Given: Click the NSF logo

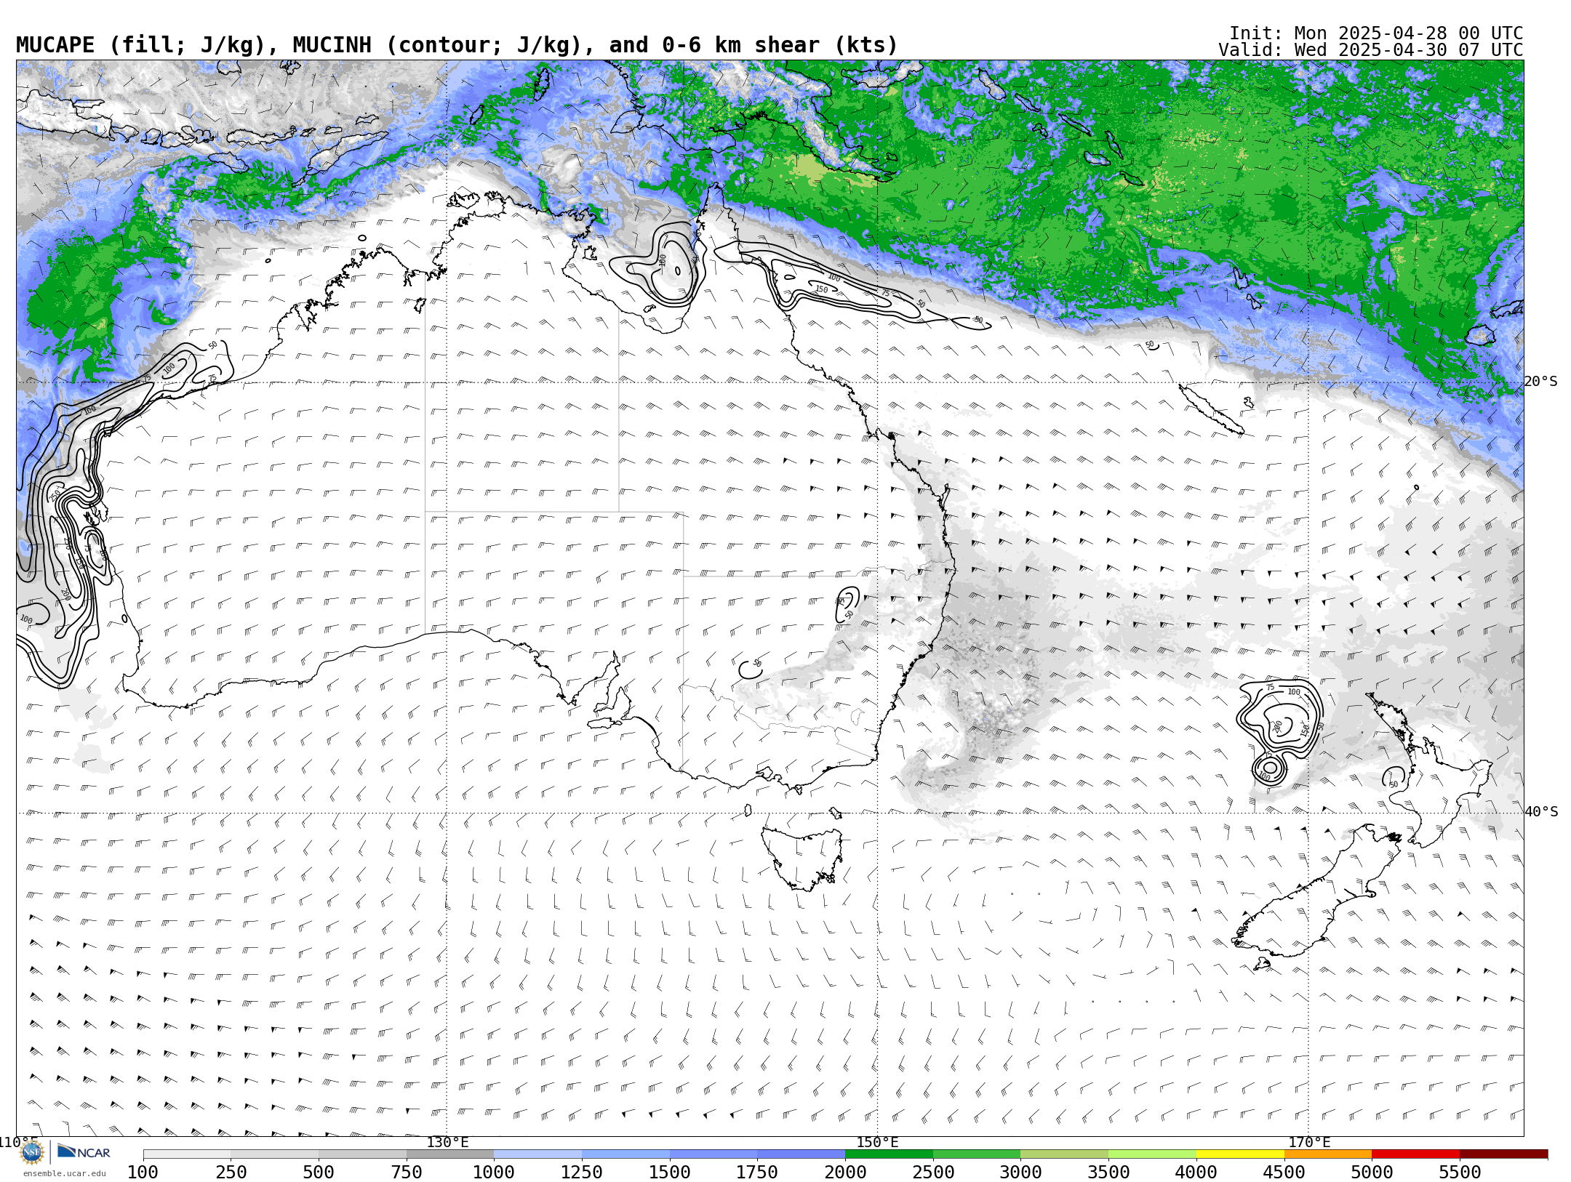Looking at the screenshot, I should (32, 1152).
